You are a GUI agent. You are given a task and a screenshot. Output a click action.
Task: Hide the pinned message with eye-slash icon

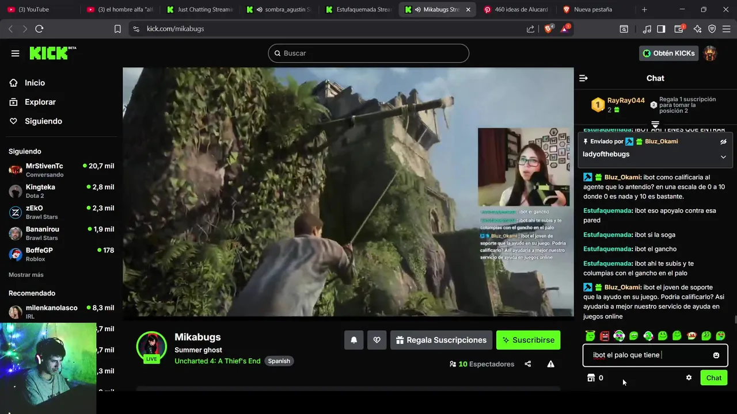click(x=723, y=141)
